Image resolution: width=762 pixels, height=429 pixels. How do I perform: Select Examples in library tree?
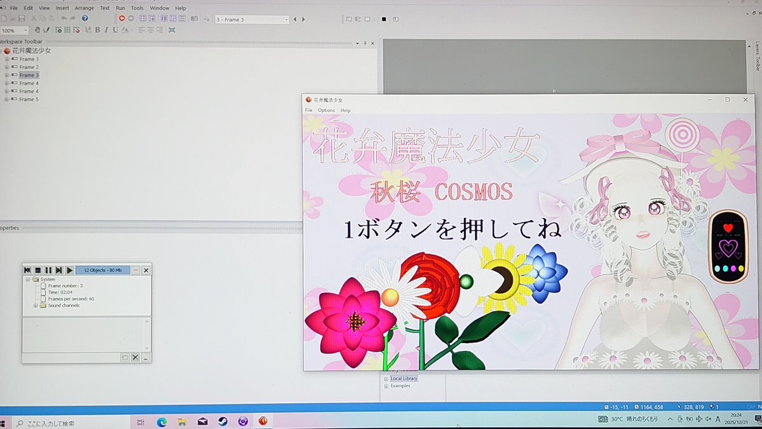[400, 386]
